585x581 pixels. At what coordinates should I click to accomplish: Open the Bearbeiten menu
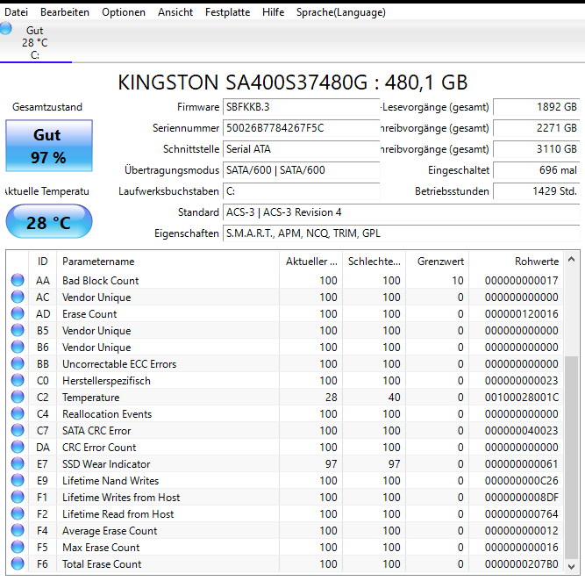(x=65, y=12)
